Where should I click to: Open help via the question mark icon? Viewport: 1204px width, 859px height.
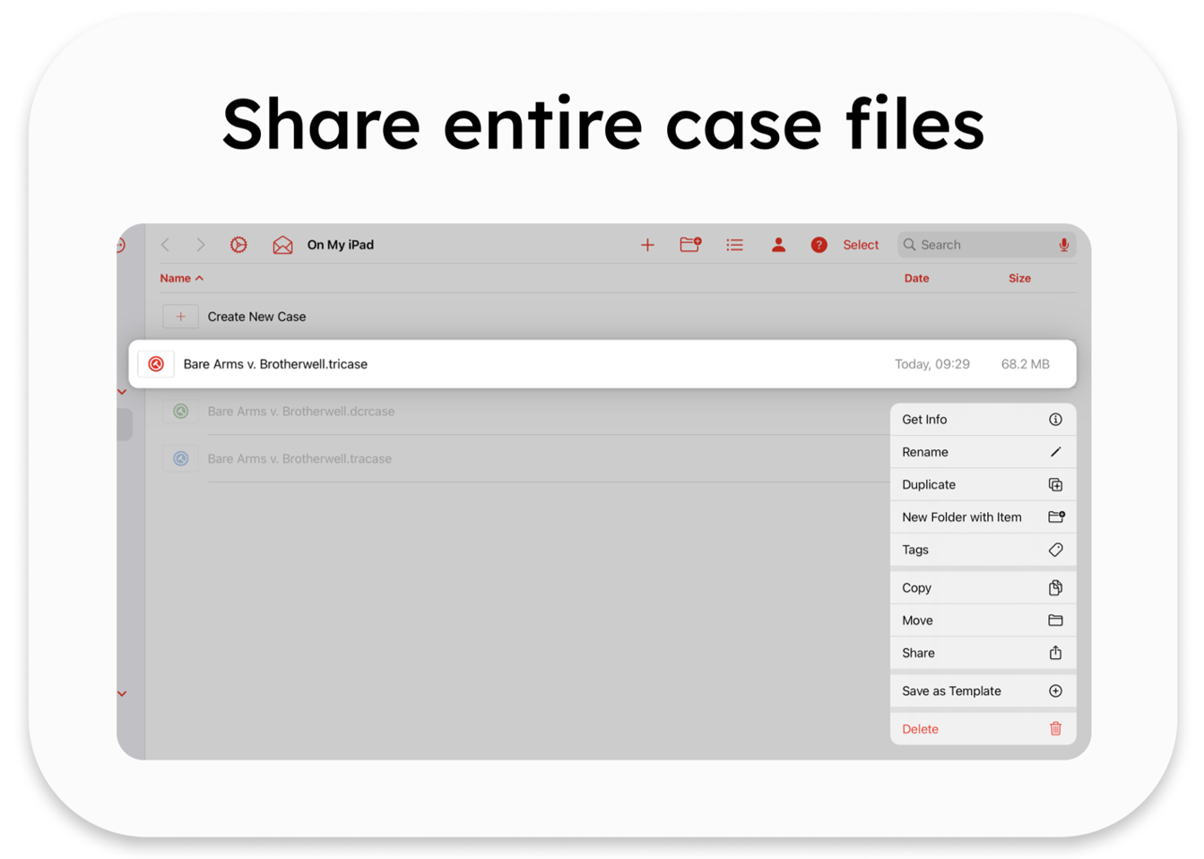[x=819, y=244]
